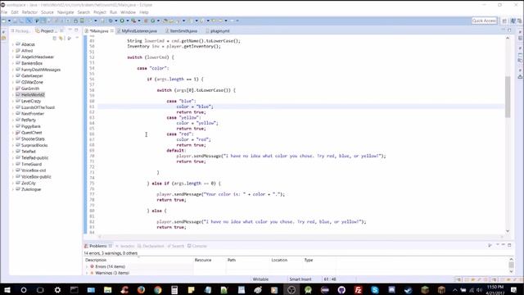
Task: Open the Refactor menu
Action: [29, 12]
